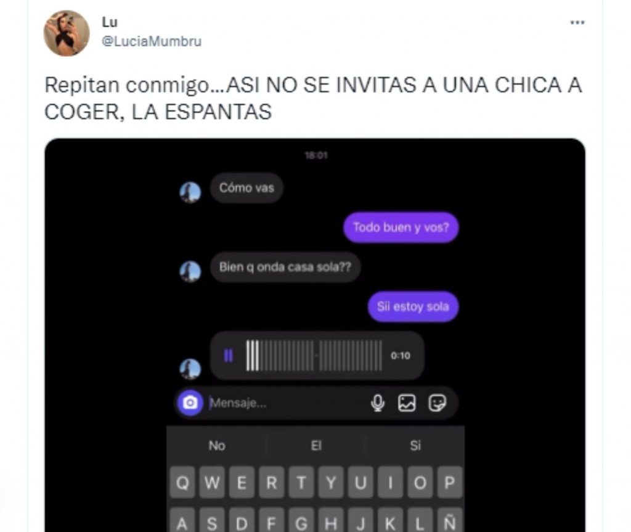This screenshot has width=631, height=532.
Task: Open Lu's profile picture avatar
Action: tap(67, 33)
